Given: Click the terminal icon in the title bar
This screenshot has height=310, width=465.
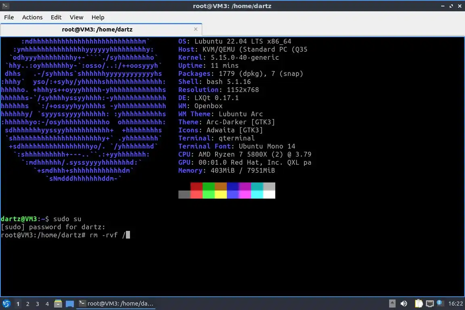Looking at the screenshot, I should pyautogui.click(x=5, y=6).
